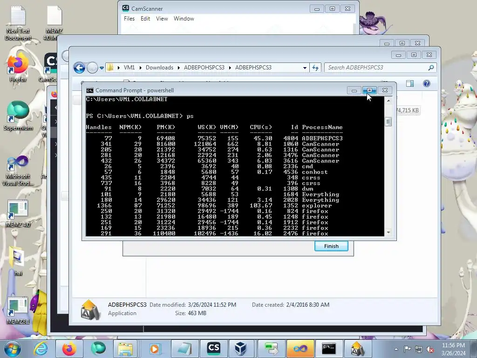Click the Explorer refresh button
Screen dimensions: 477x358
[x=315, y=68]
